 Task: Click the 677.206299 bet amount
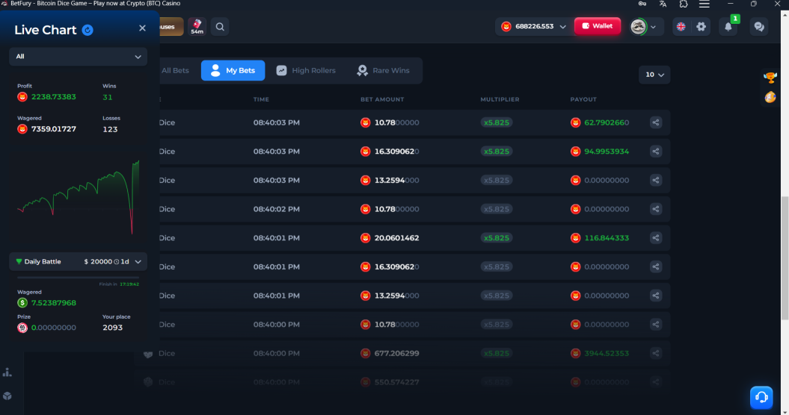click(x=396, y=354)
